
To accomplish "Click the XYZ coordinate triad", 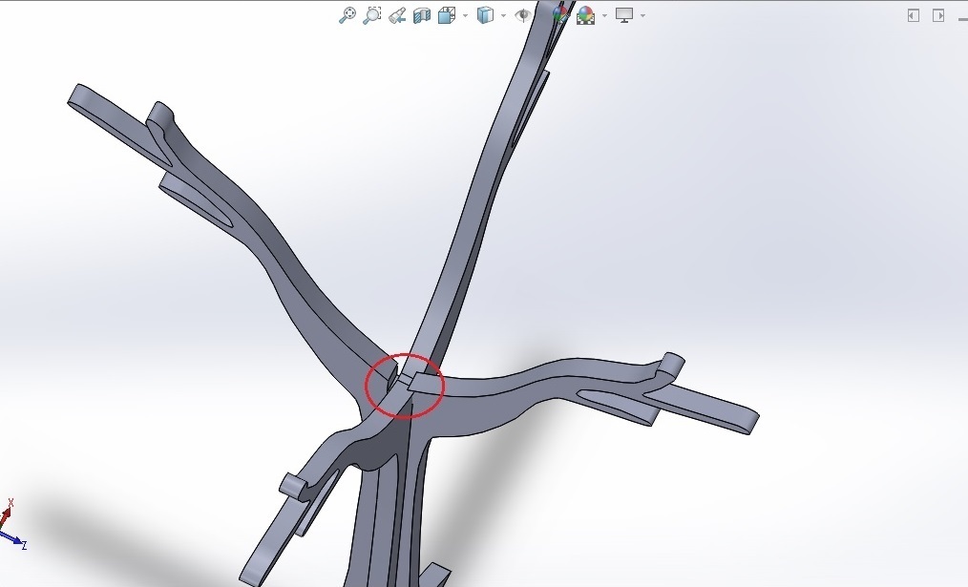I will [x=12, y=525].
